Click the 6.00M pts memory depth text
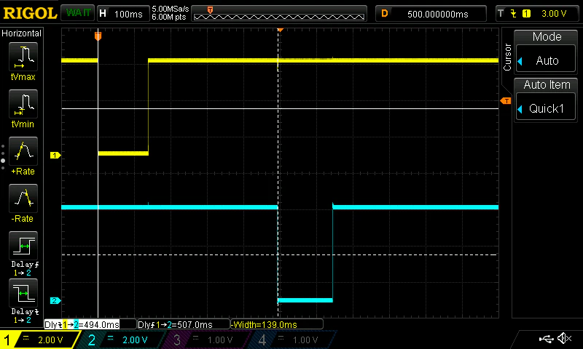The height and width of the screenshot is (349, 583). (x=169, y=17)
